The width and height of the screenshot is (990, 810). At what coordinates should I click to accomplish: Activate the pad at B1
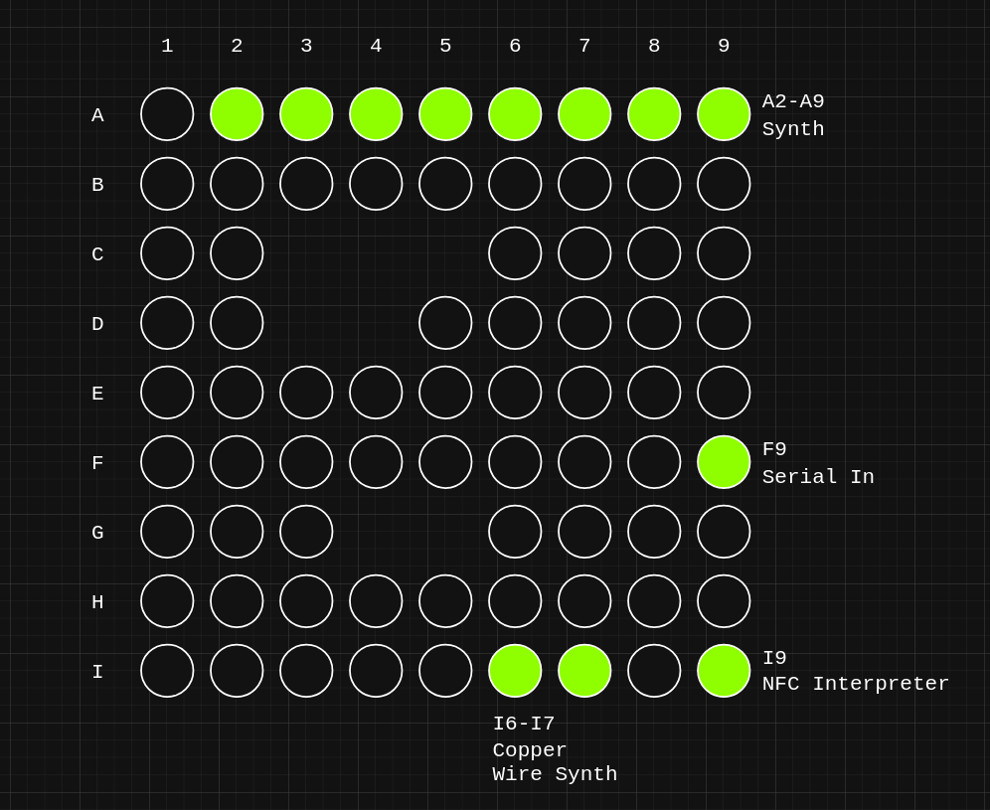167,184
